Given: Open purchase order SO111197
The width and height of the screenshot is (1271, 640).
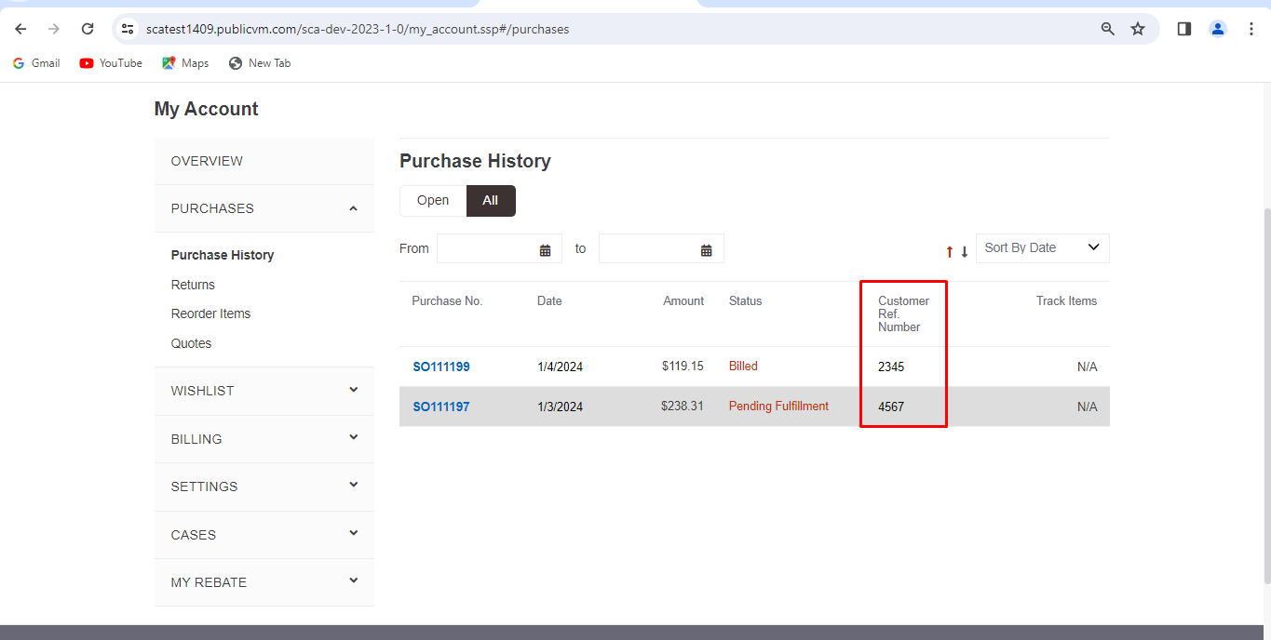Looking at the screenshot, I should click(x=441, y=407).
